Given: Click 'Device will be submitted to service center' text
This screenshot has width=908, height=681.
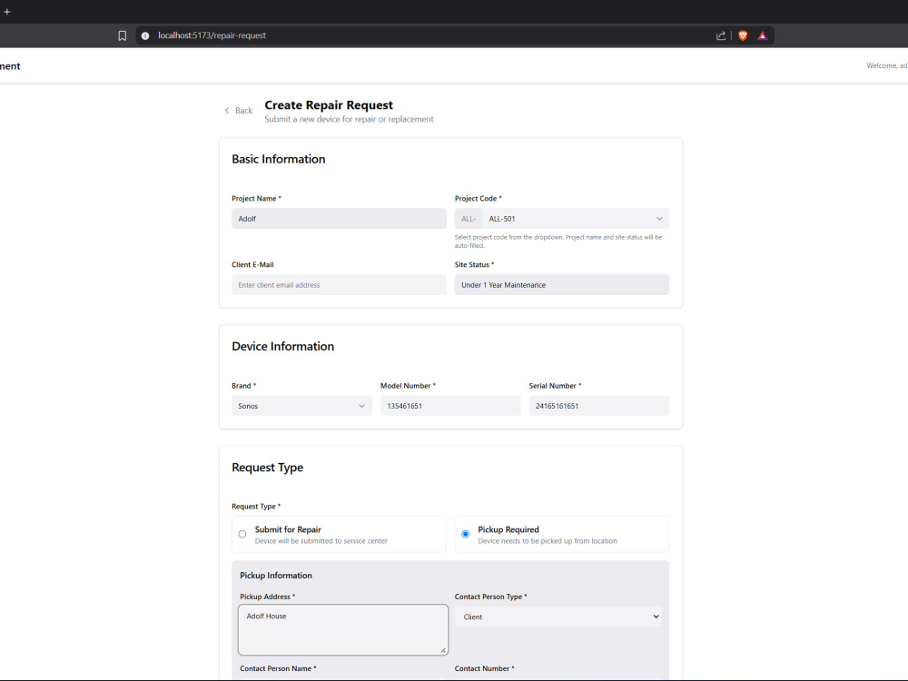Looking at the screenshot, I should (321, 541).
